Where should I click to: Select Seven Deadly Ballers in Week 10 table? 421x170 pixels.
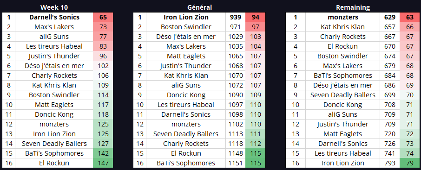coord(54,144)
